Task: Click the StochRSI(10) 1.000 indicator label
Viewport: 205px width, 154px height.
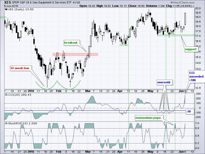Action: pyautogui.click(x=23, y=123)
